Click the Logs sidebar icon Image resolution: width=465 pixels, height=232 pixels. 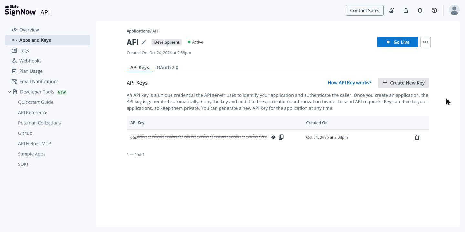14,50
